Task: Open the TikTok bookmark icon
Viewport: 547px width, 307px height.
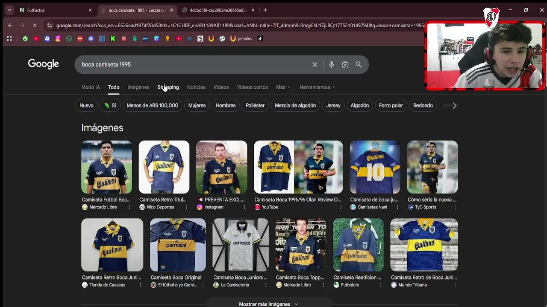Action: 260,38
